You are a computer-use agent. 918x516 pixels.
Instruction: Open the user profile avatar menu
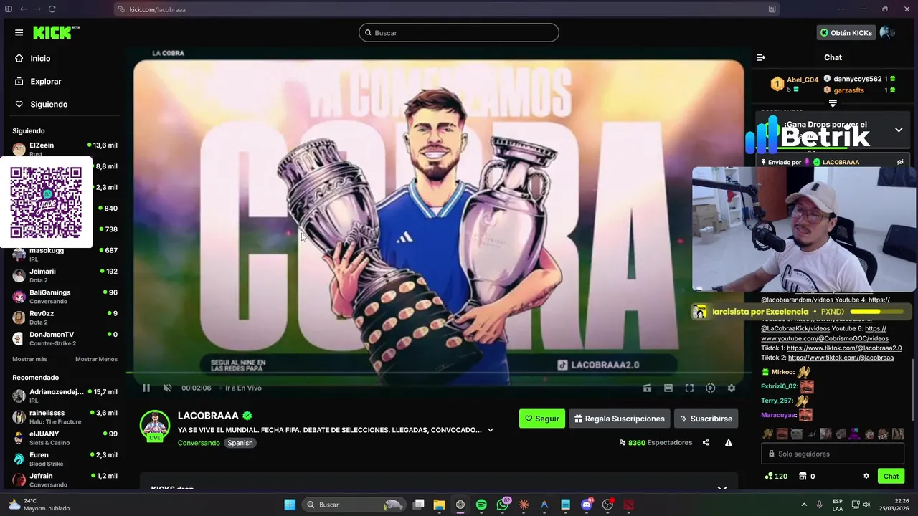tap(887, 33)
